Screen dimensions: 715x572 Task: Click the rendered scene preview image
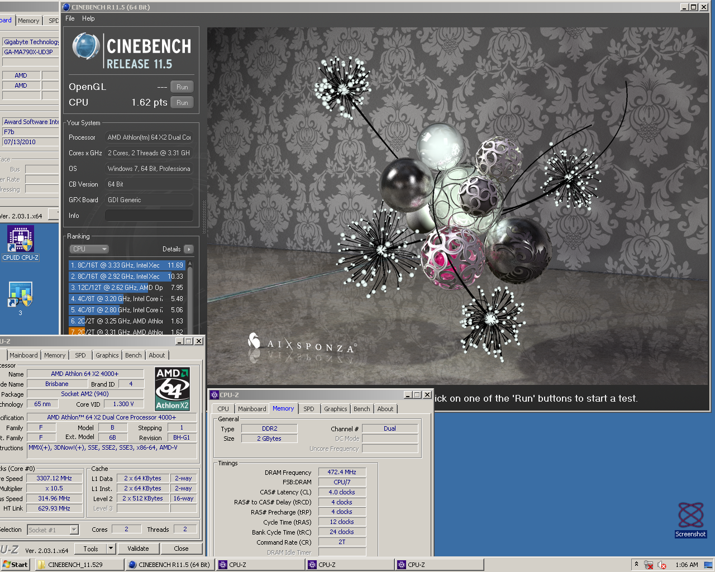tap(457, 206)
